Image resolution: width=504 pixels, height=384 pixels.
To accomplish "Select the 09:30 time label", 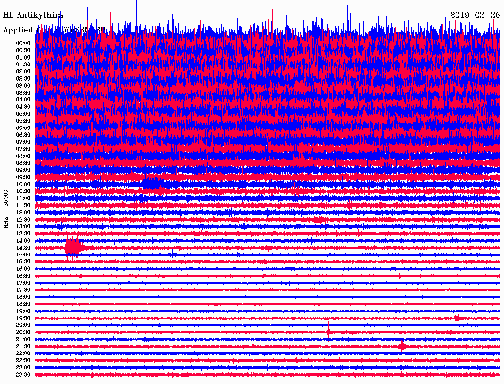I will click(23, 177).
